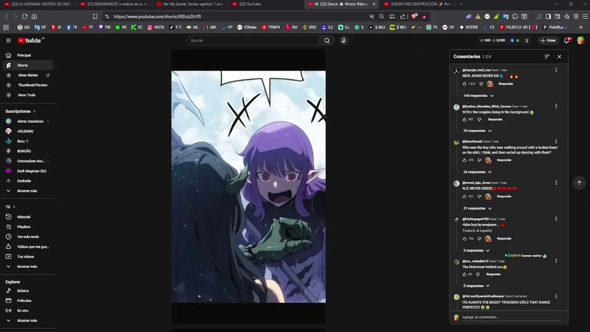The height and width of the screenshot is (332, 590).
Task: Open More Tools in the sidebar
Action: [27, 95]
